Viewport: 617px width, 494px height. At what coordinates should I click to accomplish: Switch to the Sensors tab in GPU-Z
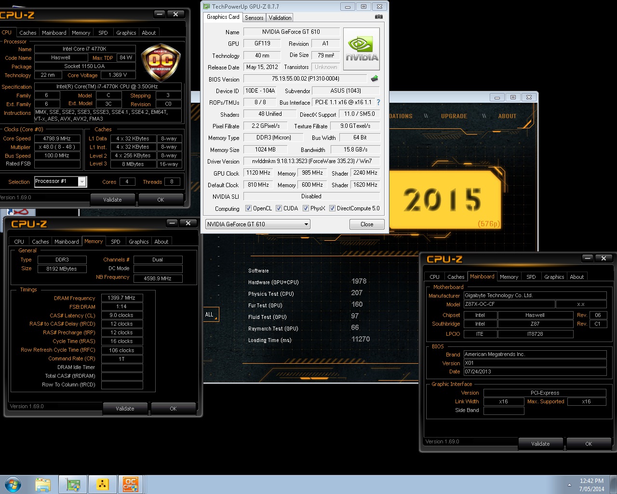coord(254,17)
